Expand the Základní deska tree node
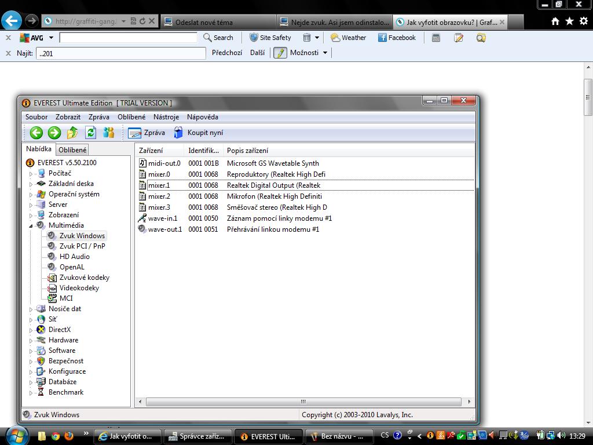593x445 pixels. point(31,184)
